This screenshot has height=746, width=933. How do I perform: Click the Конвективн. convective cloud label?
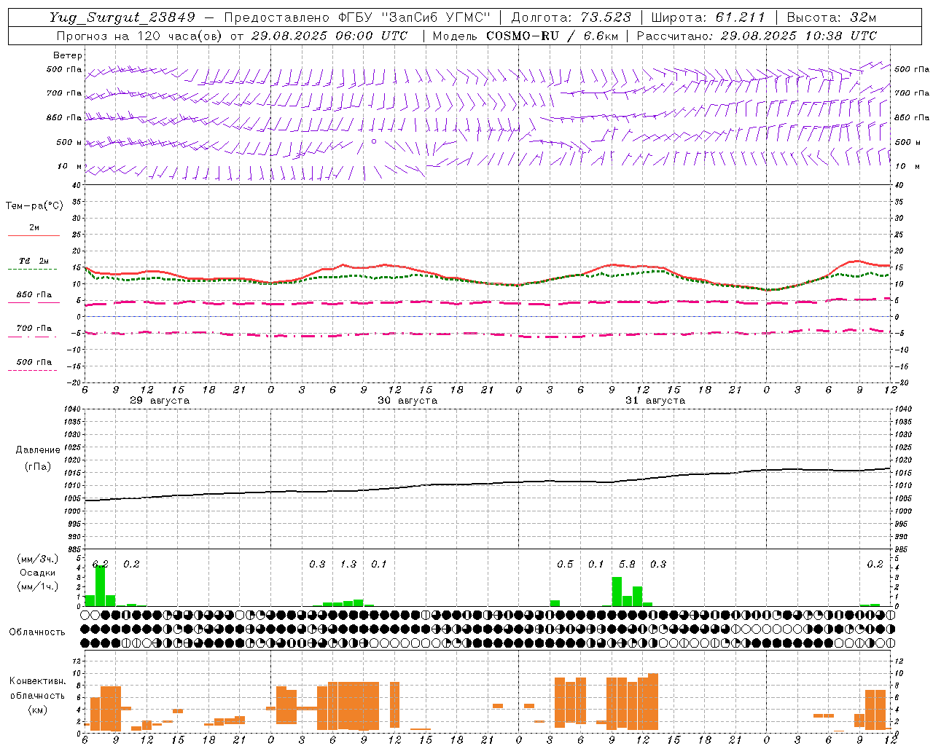(x=37, y=681)
